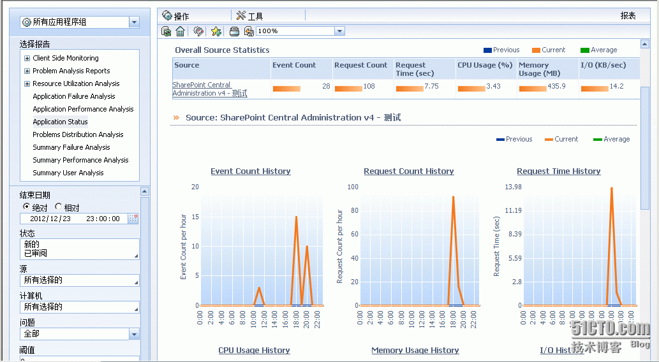
Task: Open the CPU Usage History link
Action: 254,351
